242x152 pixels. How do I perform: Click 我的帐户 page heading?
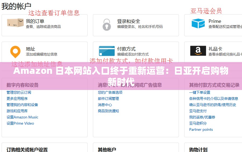[16, 6]
